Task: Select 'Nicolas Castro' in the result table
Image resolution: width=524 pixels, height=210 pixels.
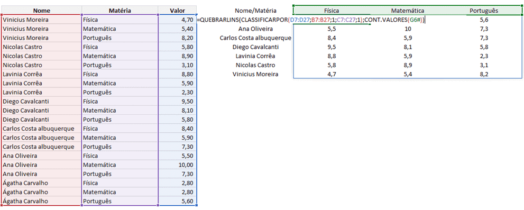Action: click(x=255, y=65)
